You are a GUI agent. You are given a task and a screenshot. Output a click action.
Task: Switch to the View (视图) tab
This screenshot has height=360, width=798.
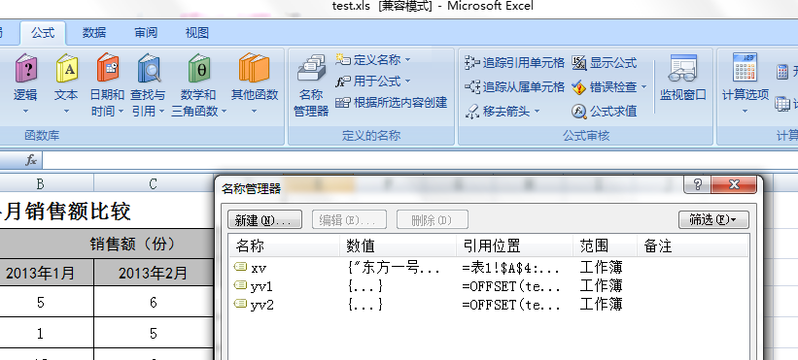197,33
